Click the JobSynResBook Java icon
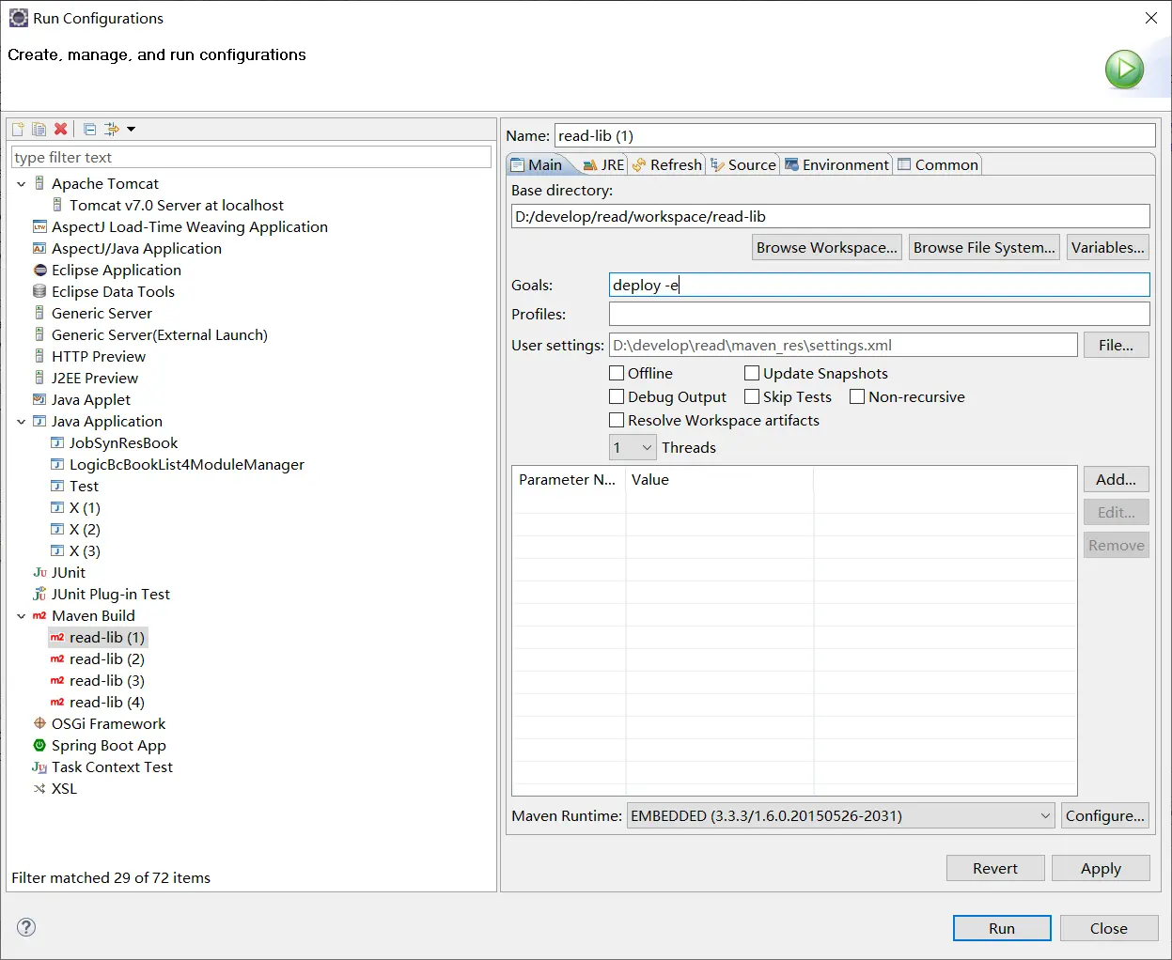This screenshot has width=1172, height=960. click(x=57, y=442)
